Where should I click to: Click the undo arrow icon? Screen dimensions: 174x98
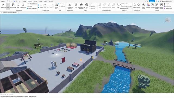coord(19,1)
